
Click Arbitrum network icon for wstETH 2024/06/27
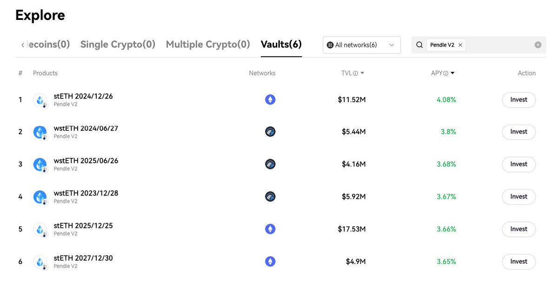click(270, 132)
